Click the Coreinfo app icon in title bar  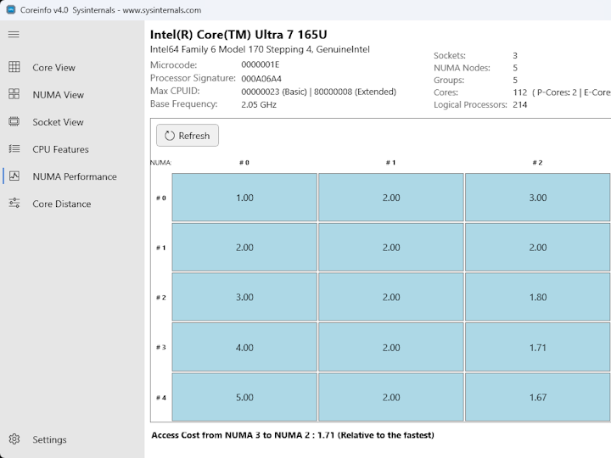click(10, 9)
